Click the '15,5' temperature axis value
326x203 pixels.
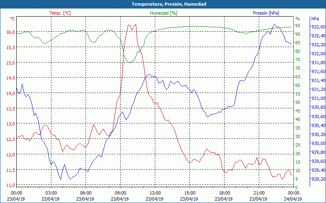point(11,48)
